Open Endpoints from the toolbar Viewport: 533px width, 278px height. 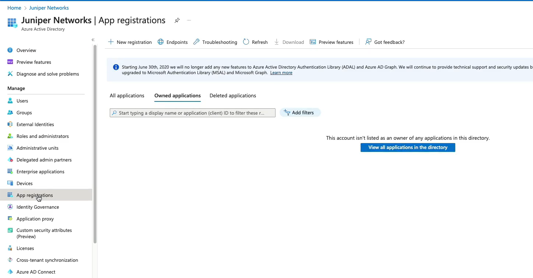(173, 42)
